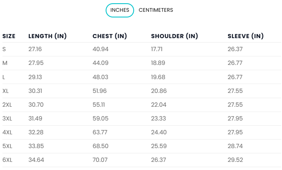This screenshot has width=282, height=170.
Task: Select the 4XL size row label
Action: click(x=7, y=132)
